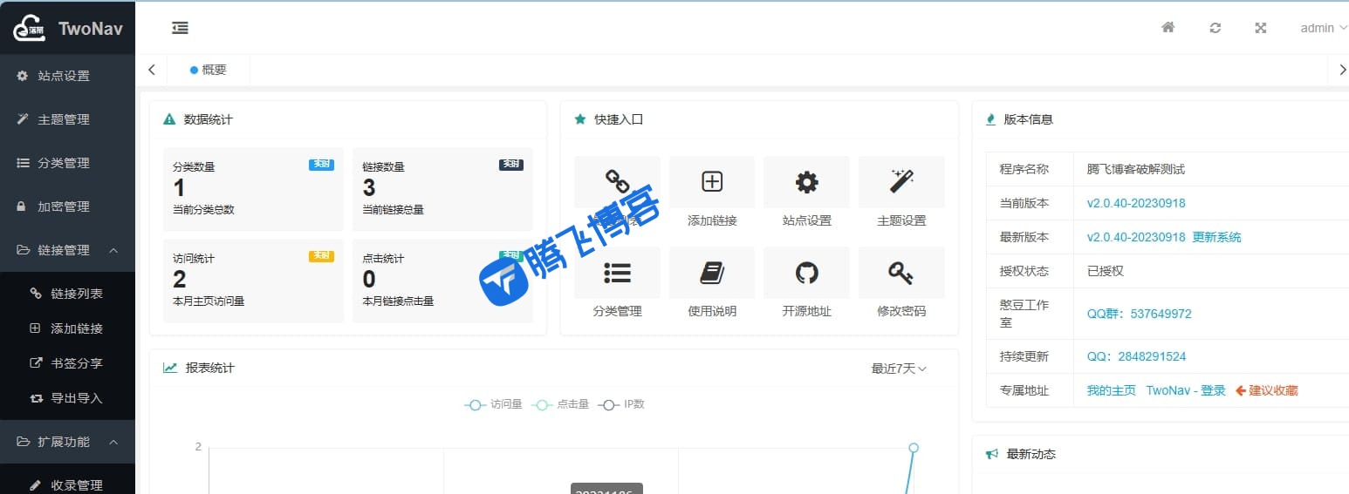Click the TwoNav - 登录 link
Screen dimensions: 1349x494
1186,390
